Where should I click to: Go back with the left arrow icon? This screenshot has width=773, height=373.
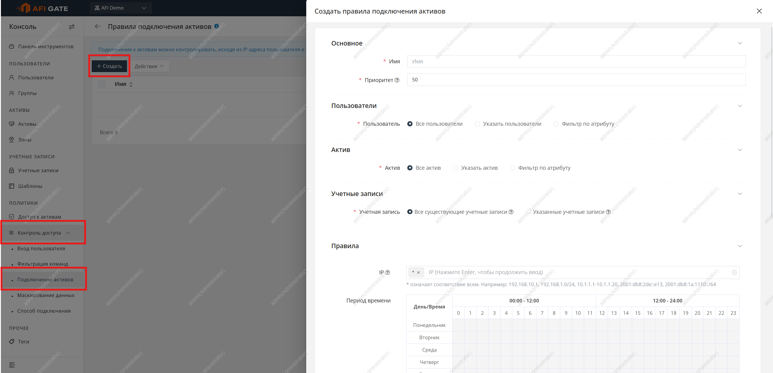coord(97,27)
